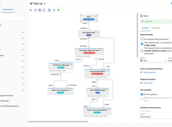Click the vertical layout arrow icon
The image size is (172, 127).
[x=44, y=10]
